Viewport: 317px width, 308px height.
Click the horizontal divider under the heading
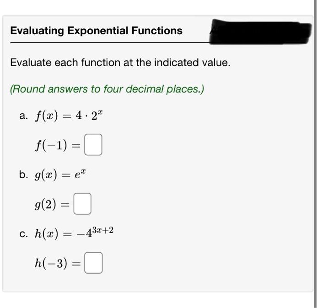pyautogui.click(x=110, y=42)
